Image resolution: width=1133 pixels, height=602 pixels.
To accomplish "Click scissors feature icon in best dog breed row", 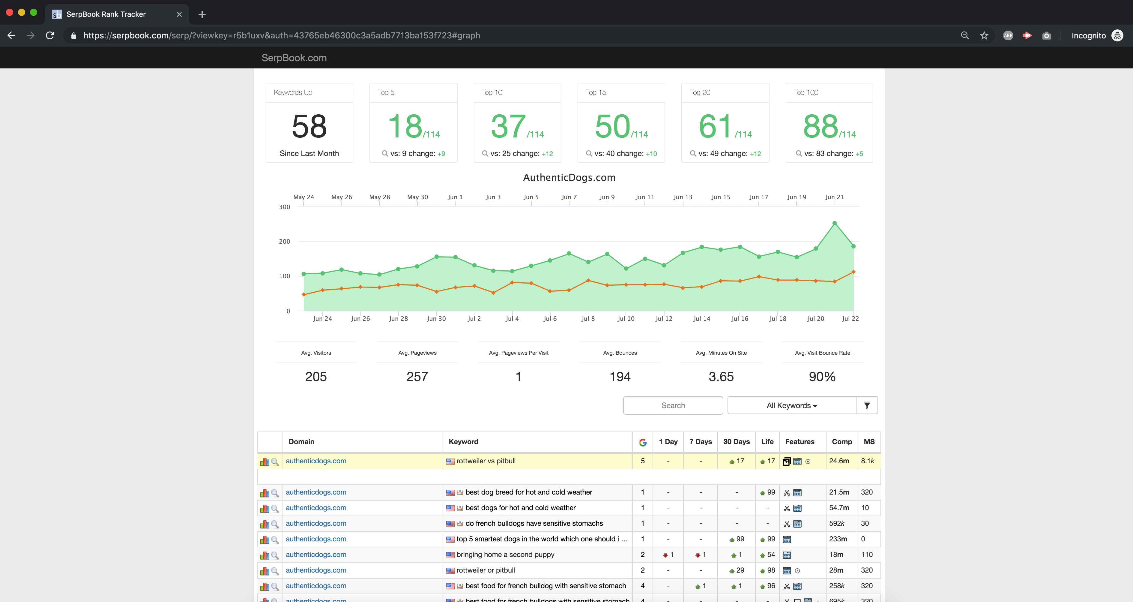I will tap(787, 492).
